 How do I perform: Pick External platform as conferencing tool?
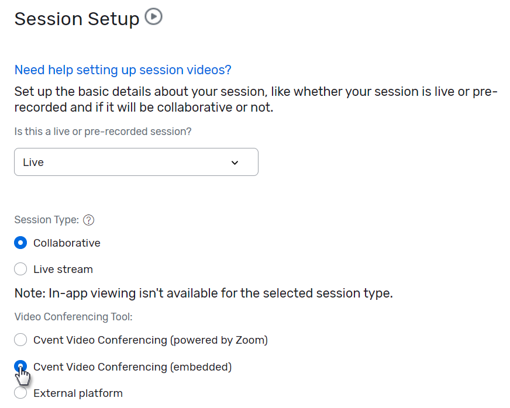pos(20,393)
